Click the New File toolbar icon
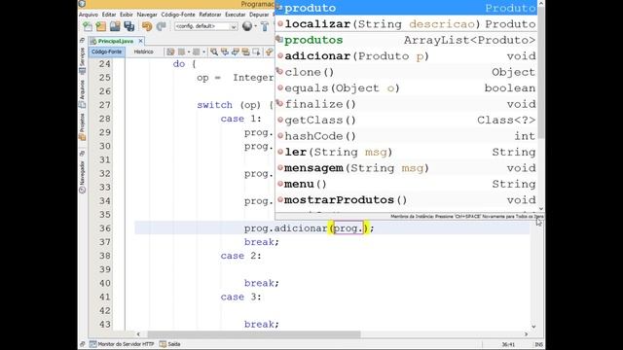 click(x=88, y=26)
